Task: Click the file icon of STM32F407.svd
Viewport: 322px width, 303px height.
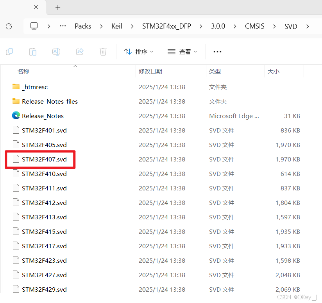Action: pyautogui.click(x=16, y=159)
